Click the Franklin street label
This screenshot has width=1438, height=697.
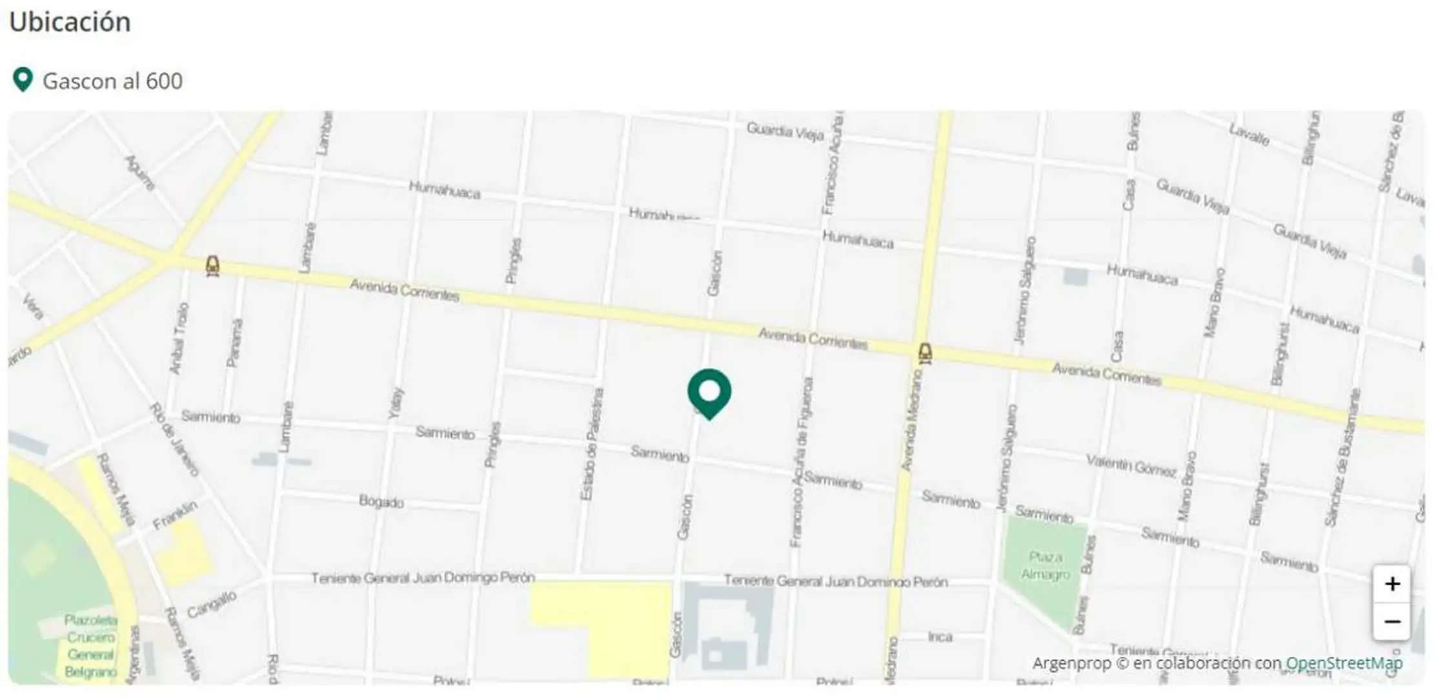pyautogui.click(x=175, y=516)
